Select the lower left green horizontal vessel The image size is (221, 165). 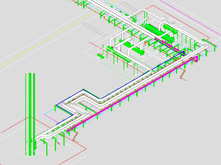coord(134,49)
